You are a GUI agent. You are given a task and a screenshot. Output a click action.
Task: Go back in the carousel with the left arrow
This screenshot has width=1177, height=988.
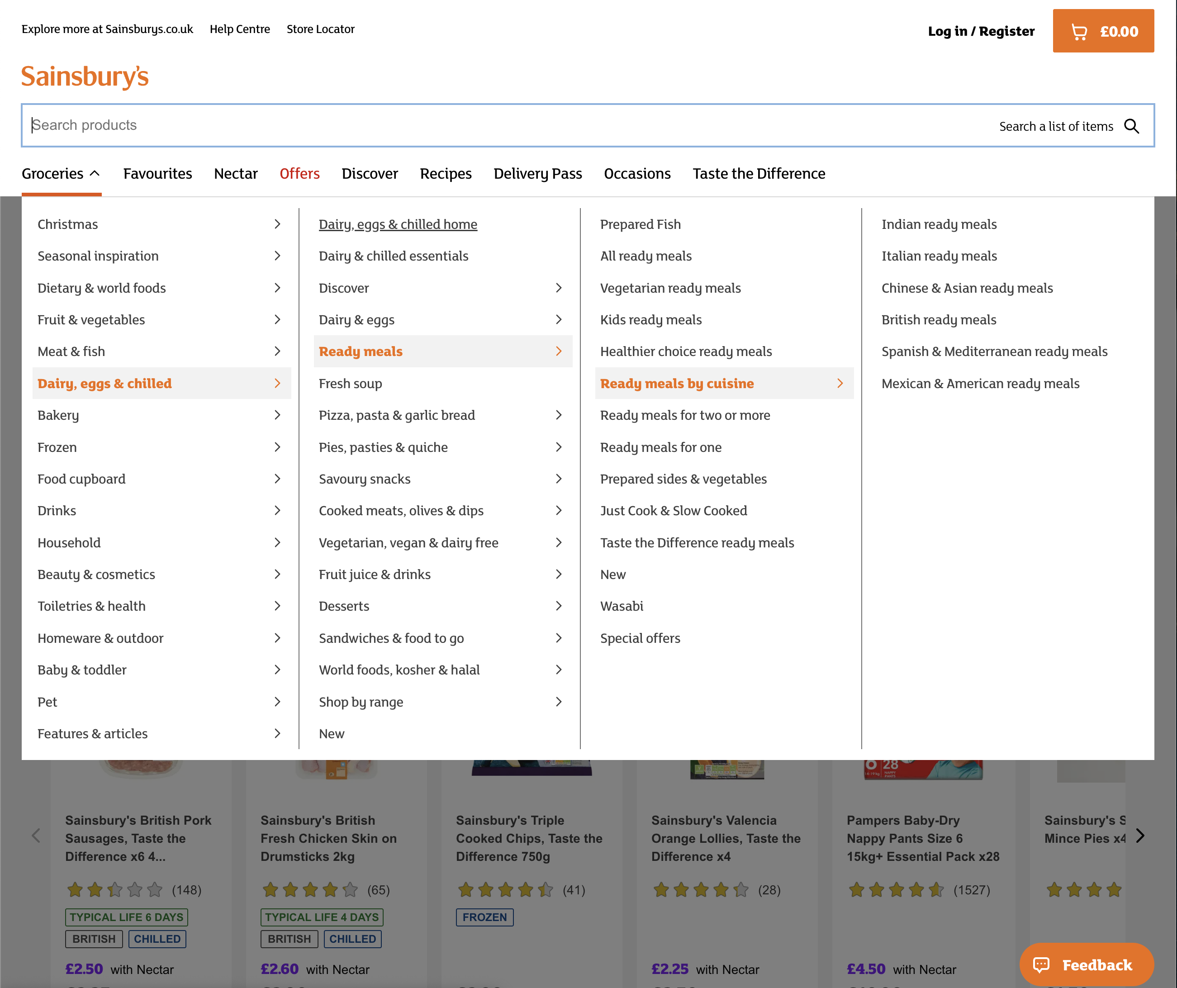coord(36,836)
